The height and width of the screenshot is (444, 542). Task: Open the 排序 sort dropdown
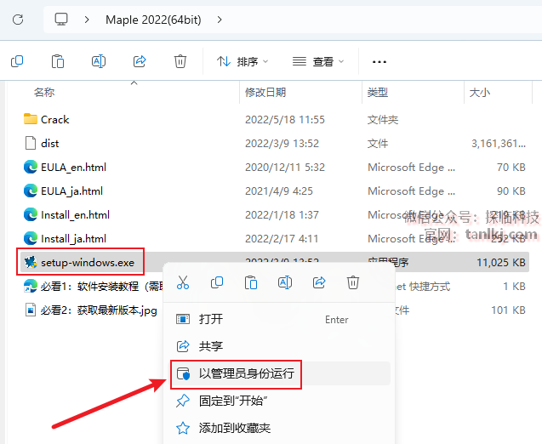[242, 62]
